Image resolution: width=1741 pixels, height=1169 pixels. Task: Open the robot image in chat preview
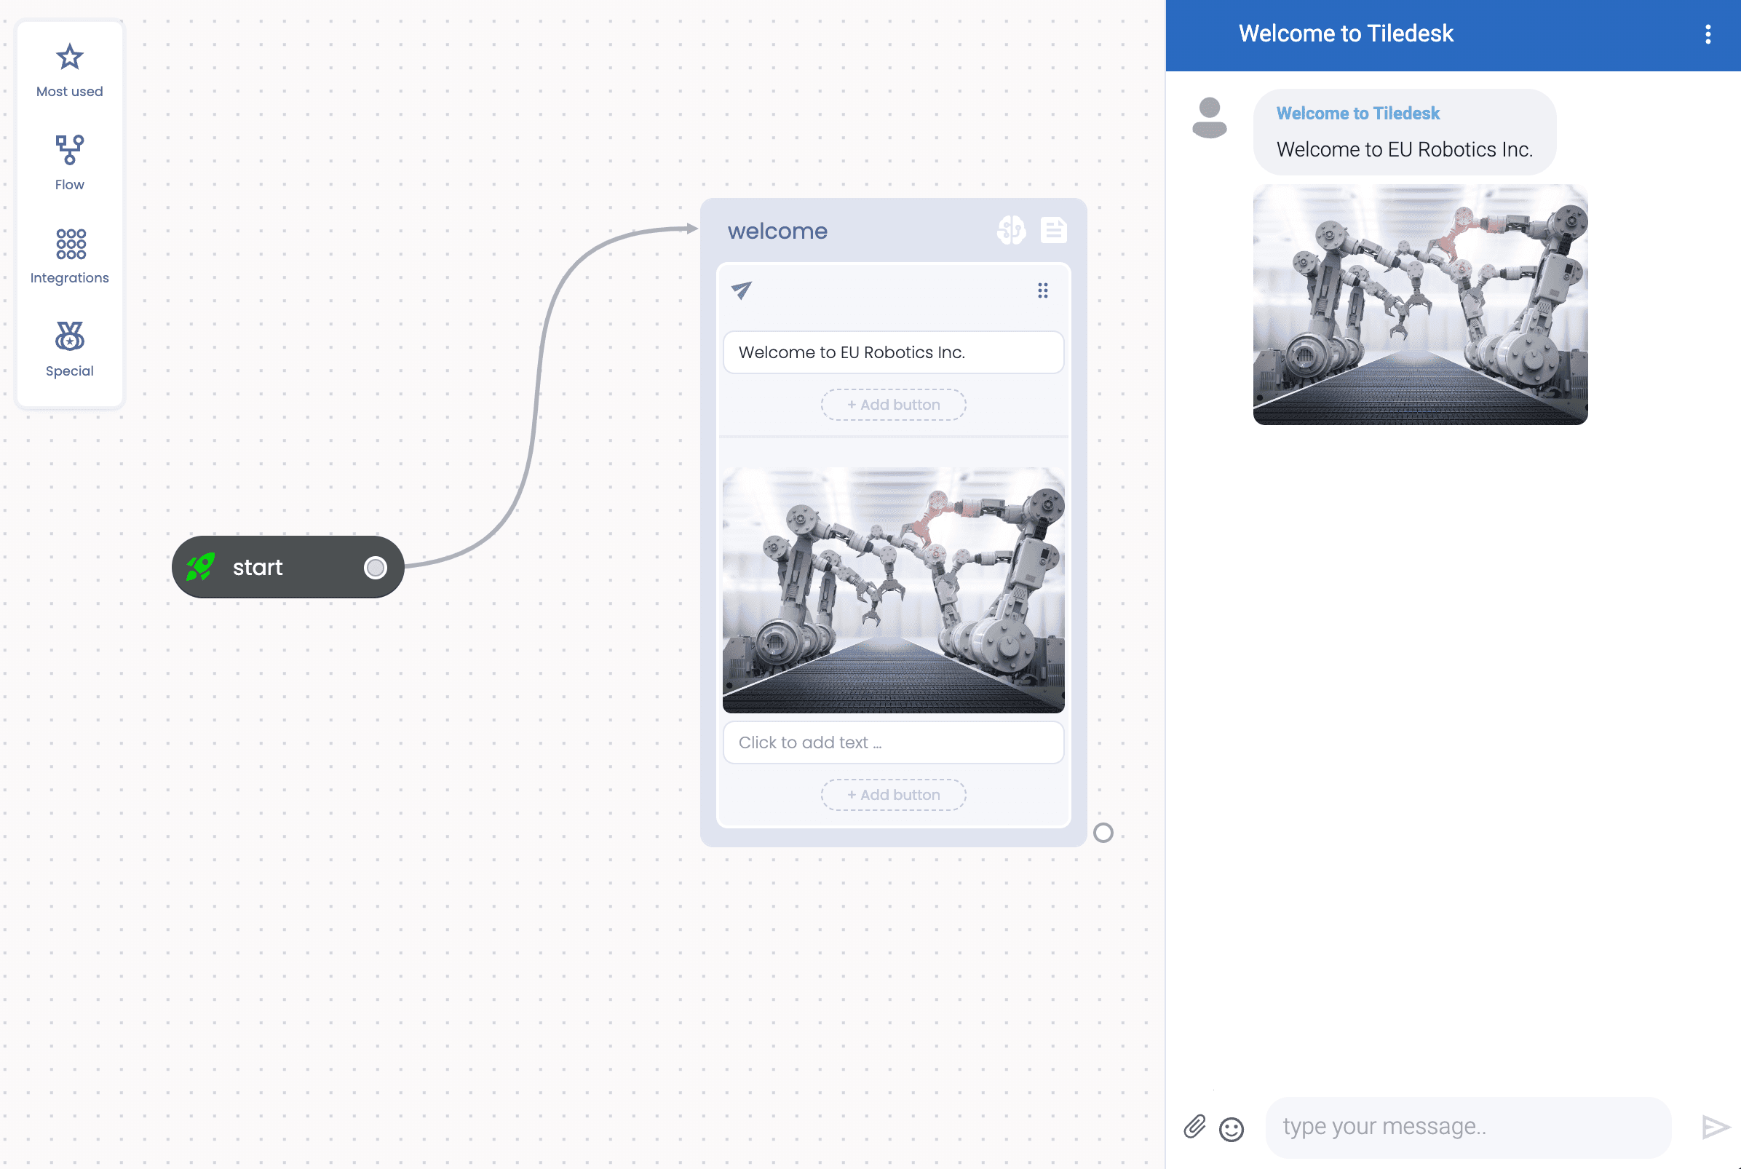pyautogui.click(x=1420, y=305)
